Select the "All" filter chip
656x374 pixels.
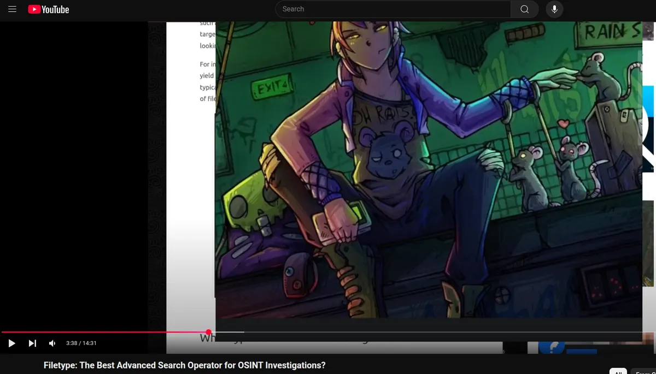pyautogui.click(x=618, y=371)
